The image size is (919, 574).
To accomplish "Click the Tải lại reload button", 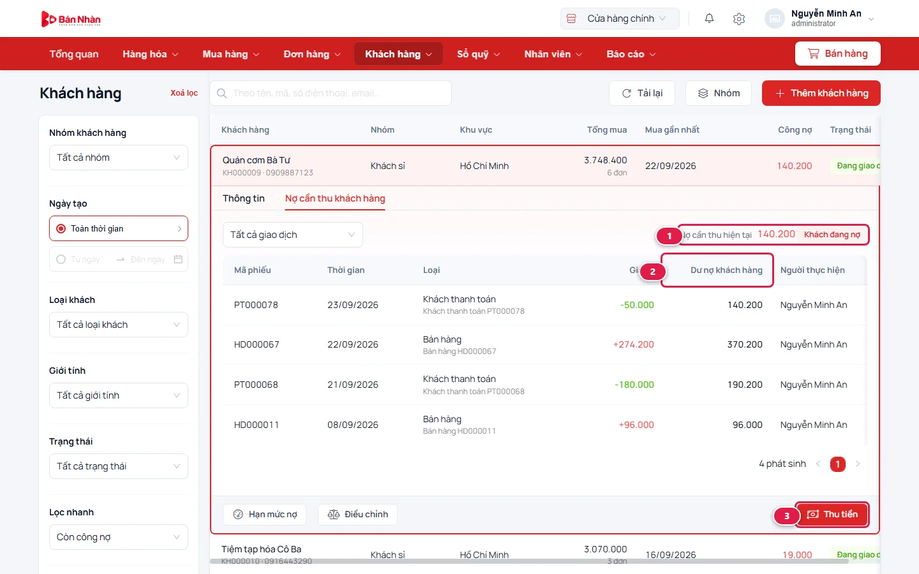I will pos(642,93).
